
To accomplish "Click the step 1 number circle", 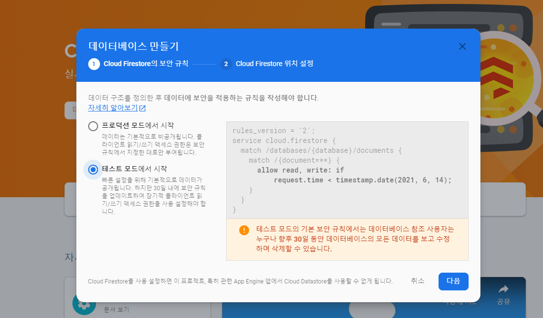I will tap(94, 64).
